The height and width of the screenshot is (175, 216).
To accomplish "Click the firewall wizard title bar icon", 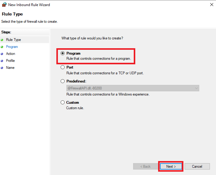I will point(4,5).
